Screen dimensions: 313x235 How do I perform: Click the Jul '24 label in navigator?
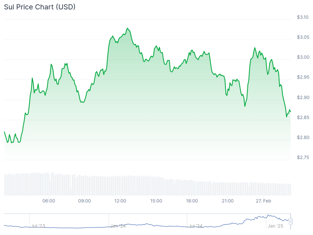click(x=196, y=226)
